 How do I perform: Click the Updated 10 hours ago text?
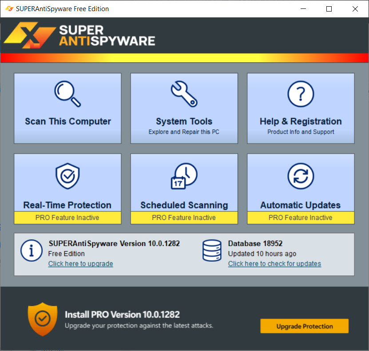pos(262,254)
